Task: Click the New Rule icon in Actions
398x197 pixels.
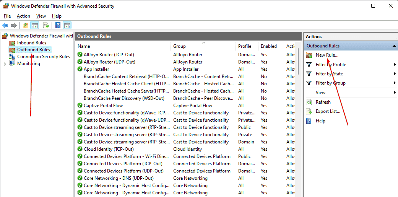Action: tap(309, 55)
